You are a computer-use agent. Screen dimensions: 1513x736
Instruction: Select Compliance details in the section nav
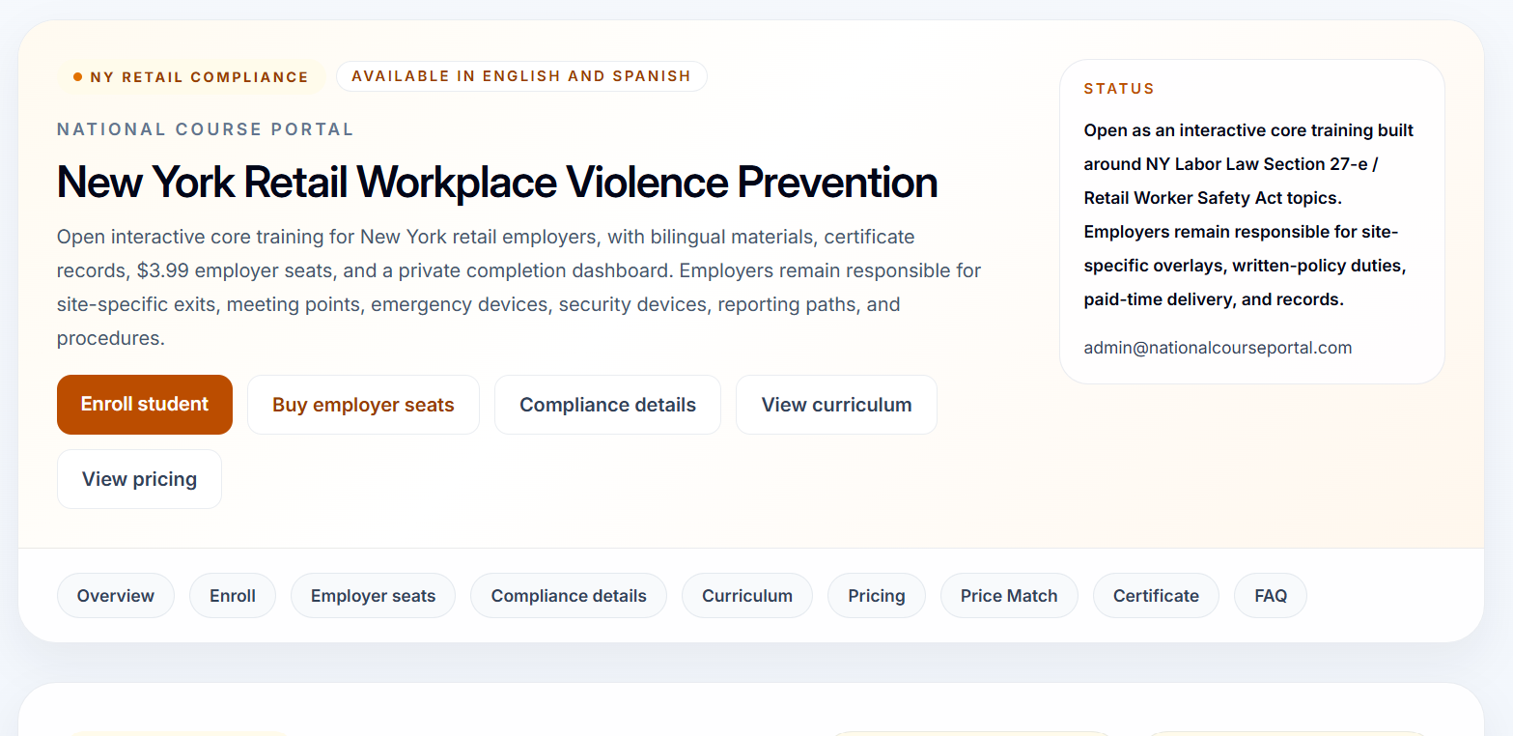pyautogui.click(x=569, y=596)
